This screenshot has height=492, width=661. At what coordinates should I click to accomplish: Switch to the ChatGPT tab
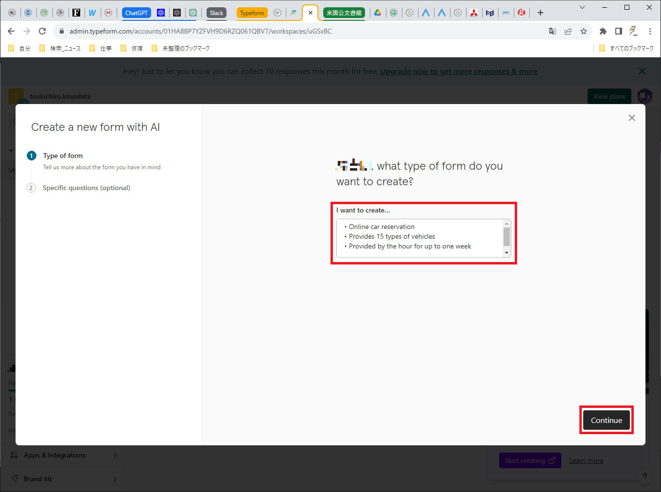tap(136, 13)
